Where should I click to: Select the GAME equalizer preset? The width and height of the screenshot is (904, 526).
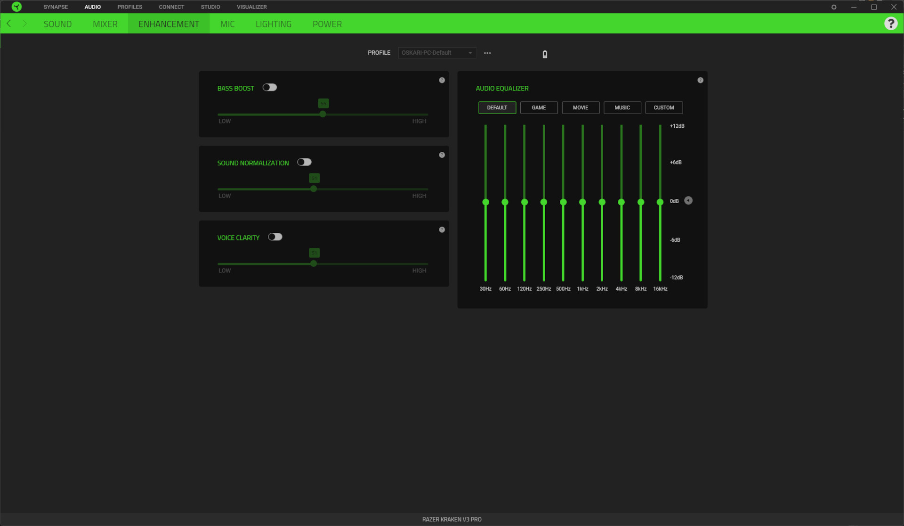[x=539, y=107]
